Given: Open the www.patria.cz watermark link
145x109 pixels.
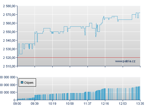Looking at the screenshot, I should (x=125, y=61).
